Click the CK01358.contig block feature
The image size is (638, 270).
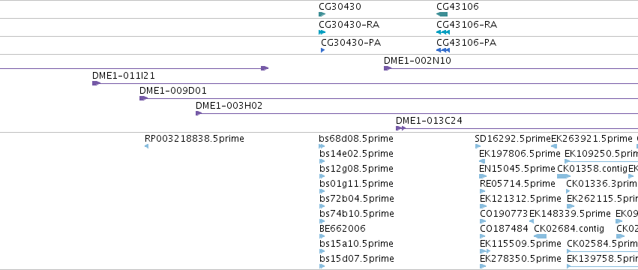[x=564, y=176]
